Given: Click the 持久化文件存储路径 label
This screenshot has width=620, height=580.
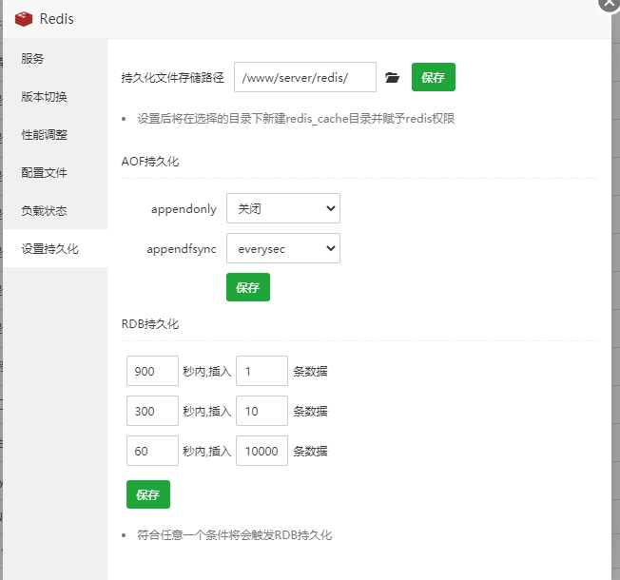Looking at the screenshot, I should pos(172,77).
